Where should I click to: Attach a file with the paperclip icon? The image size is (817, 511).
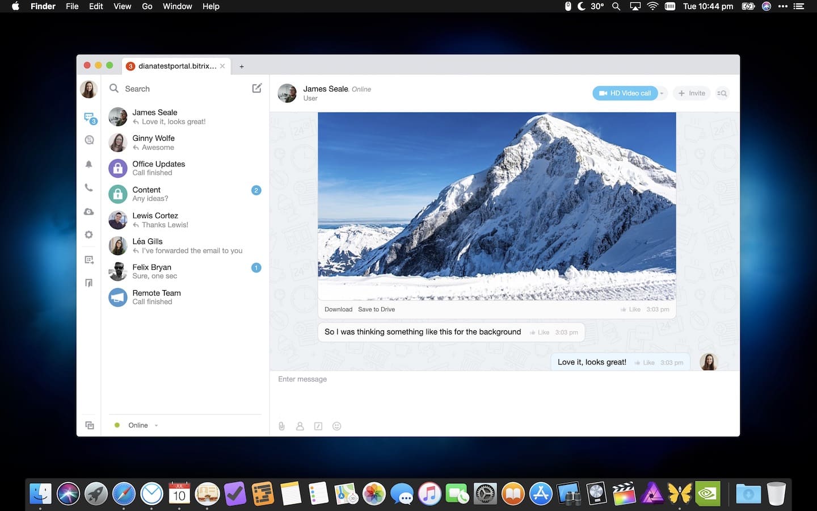click(281, 426)
